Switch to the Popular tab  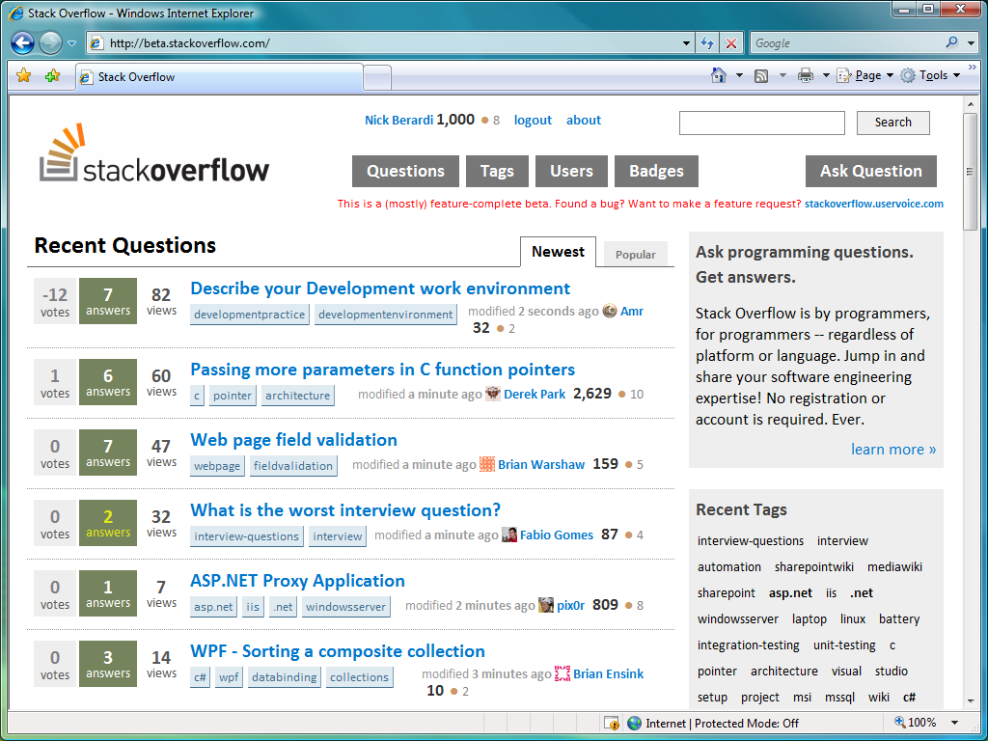click(x=635, y=254)
